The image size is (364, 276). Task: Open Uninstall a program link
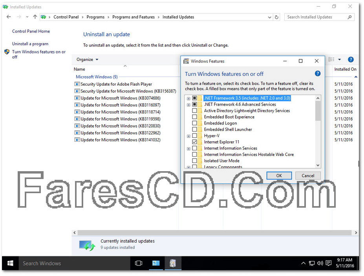pos(30,44)
